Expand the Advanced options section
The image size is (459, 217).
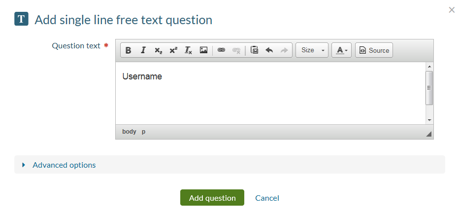click(x=64, y=165)
